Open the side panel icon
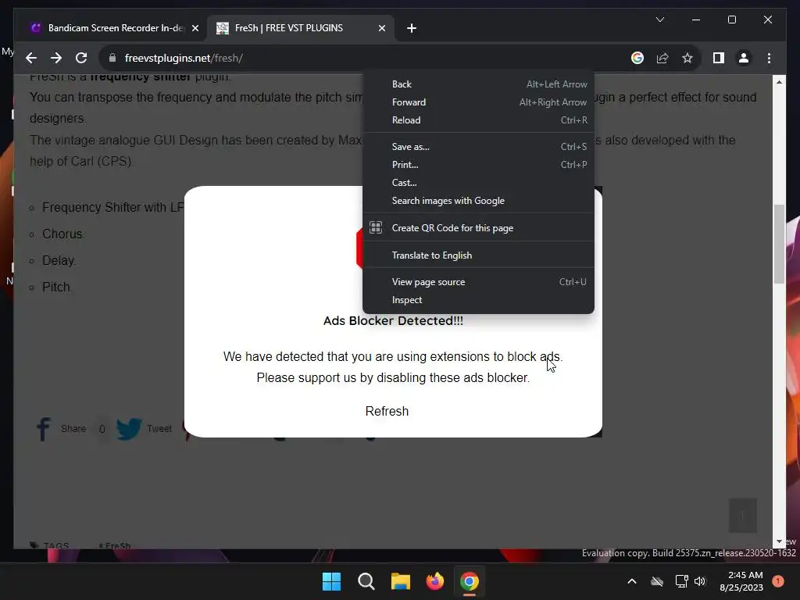Screen dimensions: 800x600 point(719,58)
